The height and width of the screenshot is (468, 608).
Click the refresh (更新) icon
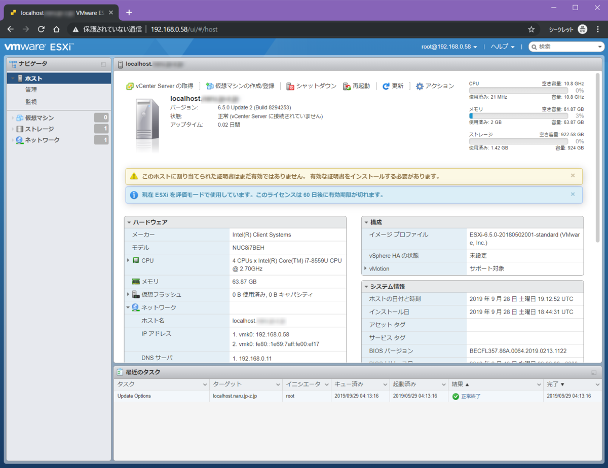[386, 86]
